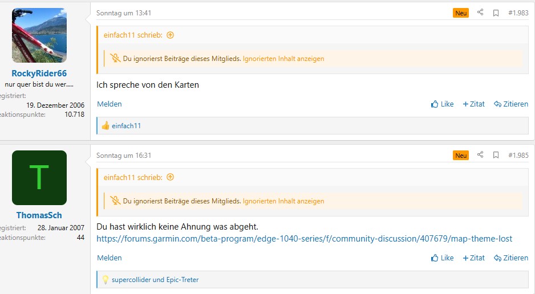This screenshot has width=535, height=294.
Task: Click the up-arrow icon in ThomasSch's quote header
Action: 170,178
